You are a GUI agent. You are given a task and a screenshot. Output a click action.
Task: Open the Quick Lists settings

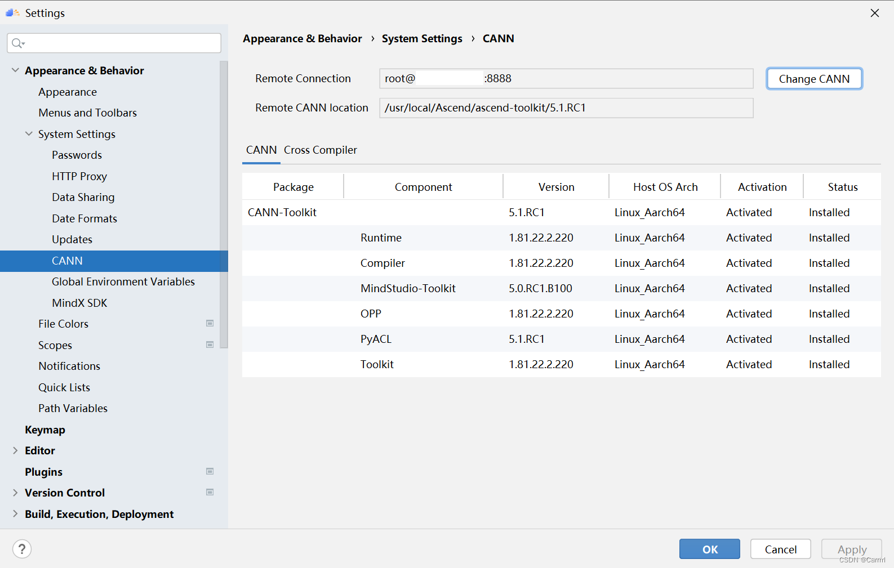64,387
